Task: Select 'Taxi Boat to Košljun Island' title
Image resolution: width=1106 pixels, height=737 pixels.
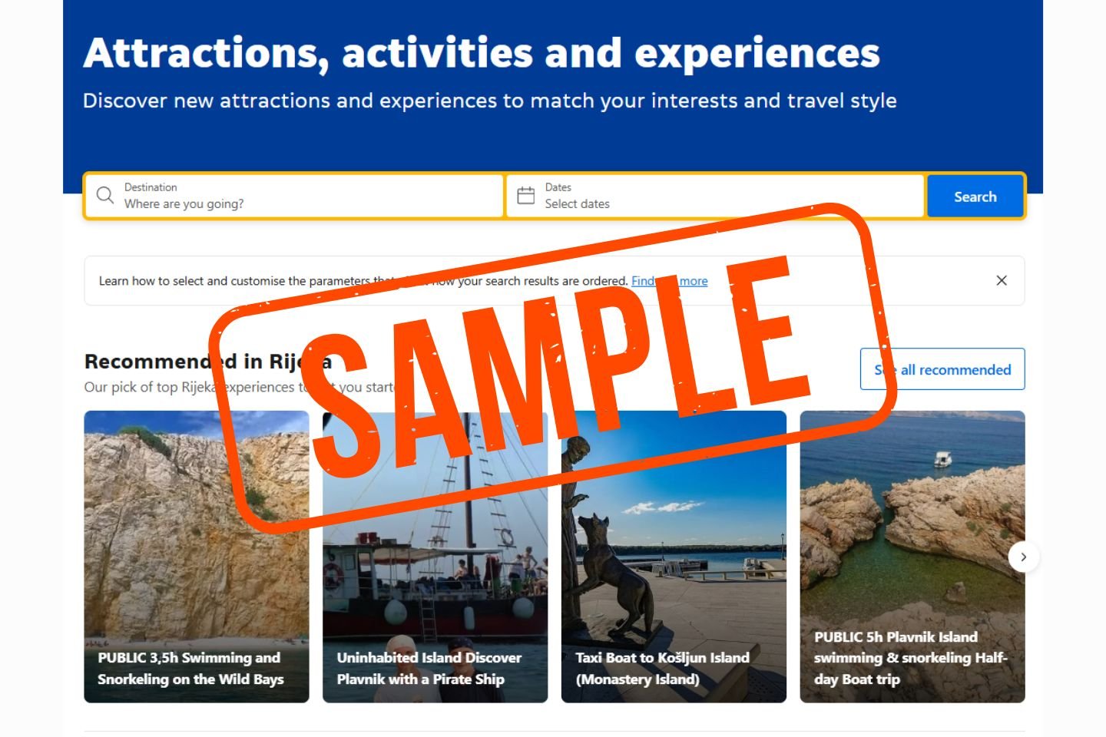Action: (x=662, y=668)
